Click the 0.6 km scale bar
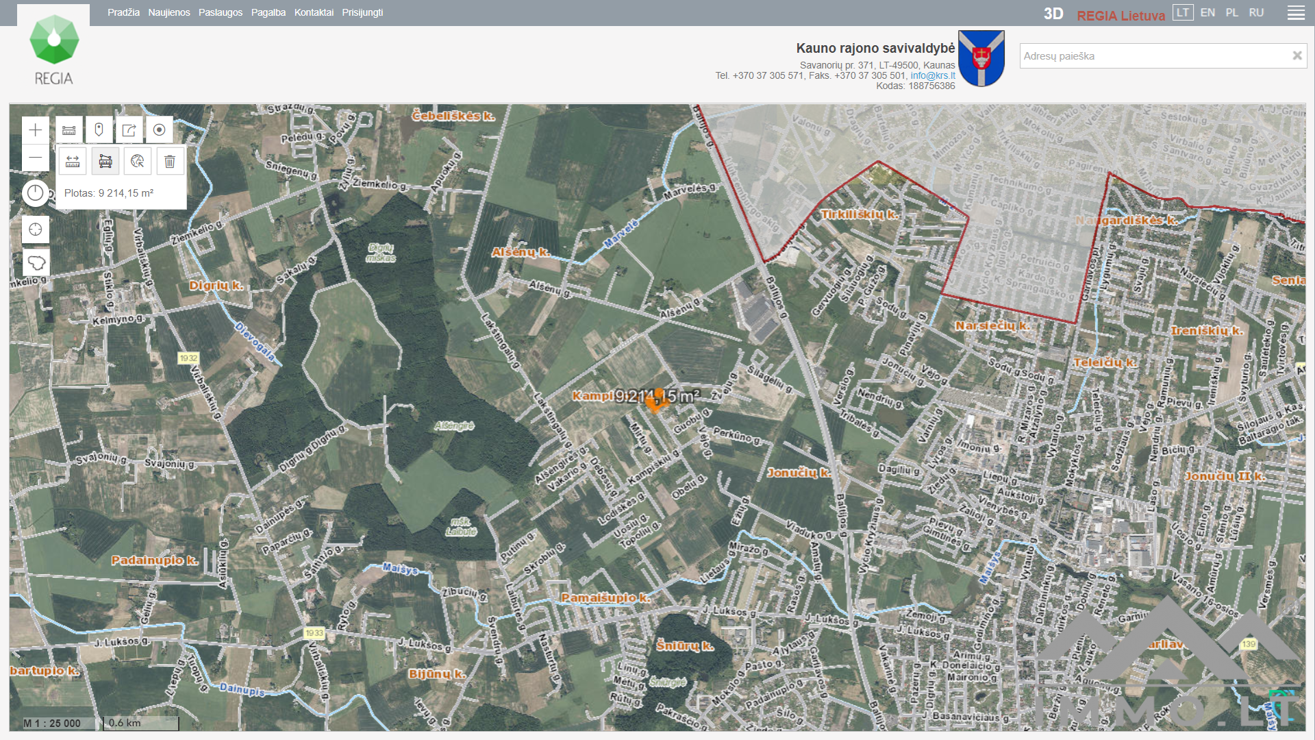The height and width of the screenshot is (740, 1315). pyautogui.click(x=141, y=723)
